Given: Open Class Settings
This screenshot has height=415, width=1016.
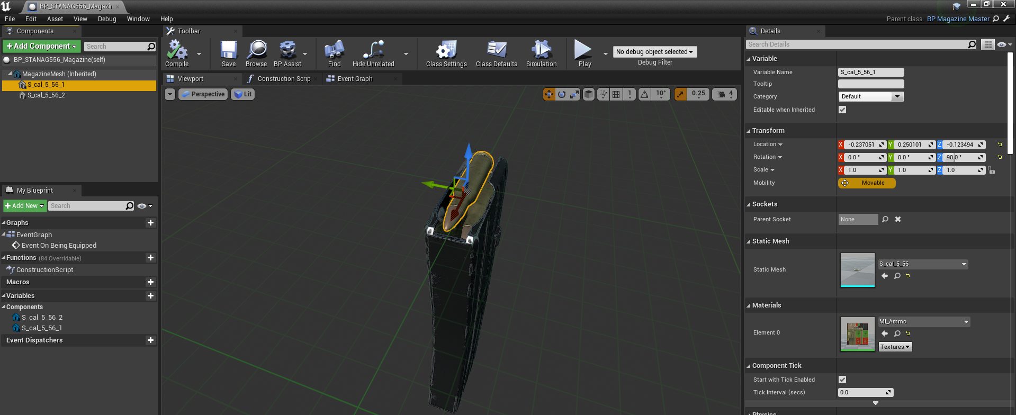Looking at the screenshot, I should (x=446, y=53).
